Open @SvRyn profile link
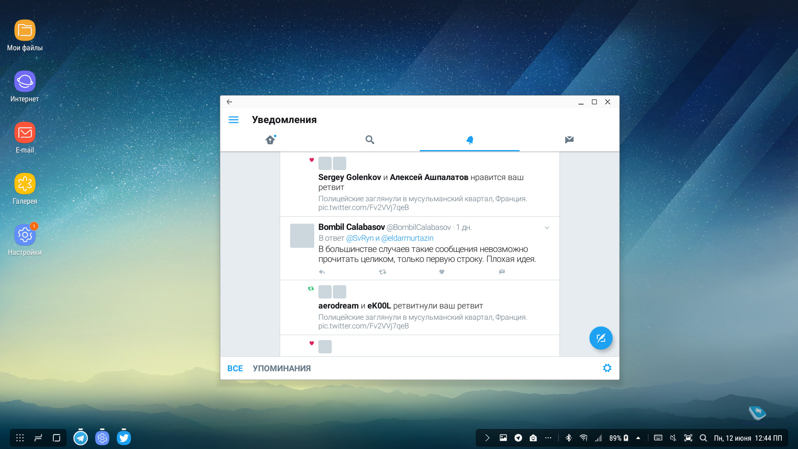 tap(360, 238)
